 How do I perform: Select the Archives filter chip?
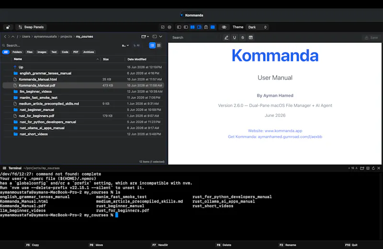89,52
